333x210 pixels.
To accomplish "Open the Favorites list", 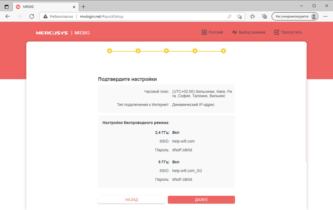I will tap(253, 17).
